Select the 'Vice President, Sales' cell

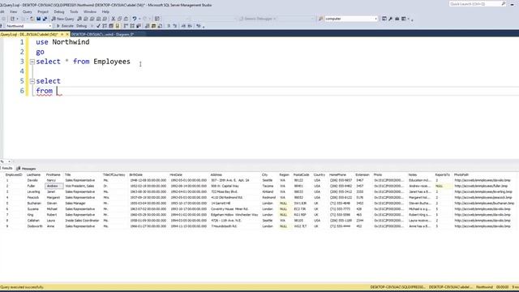(x=79, y=186)
